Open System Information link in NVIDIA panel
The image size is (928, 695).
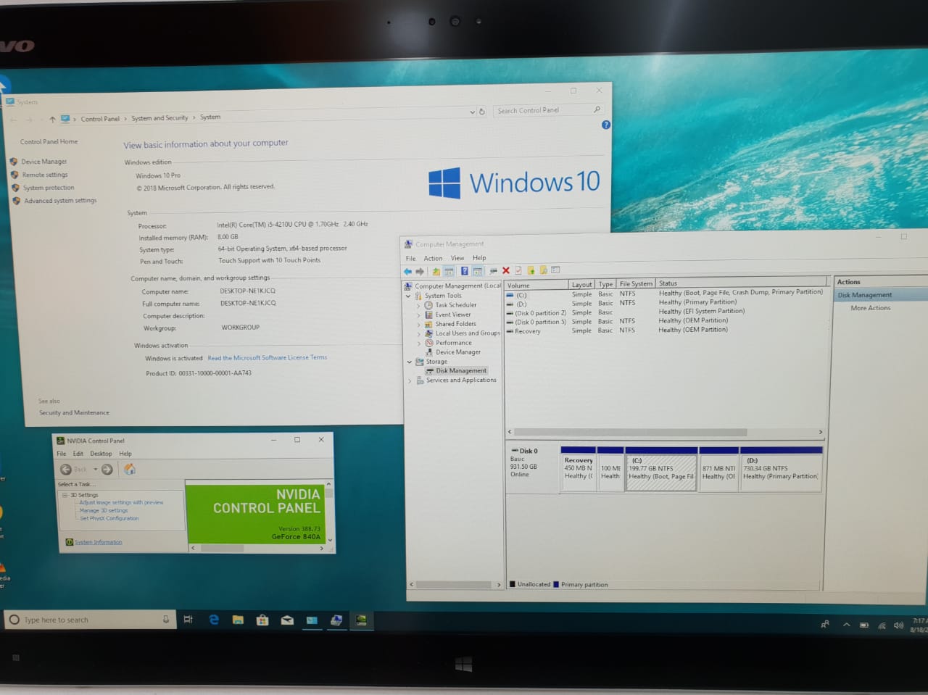99,542
